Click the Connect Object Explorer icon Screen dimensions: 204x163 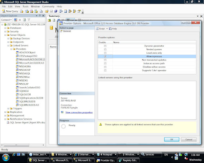click(16, 20)
